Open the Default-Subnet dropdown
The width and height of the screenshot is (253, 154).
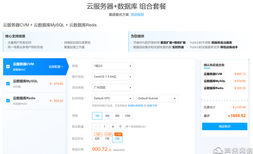(157, 98)
